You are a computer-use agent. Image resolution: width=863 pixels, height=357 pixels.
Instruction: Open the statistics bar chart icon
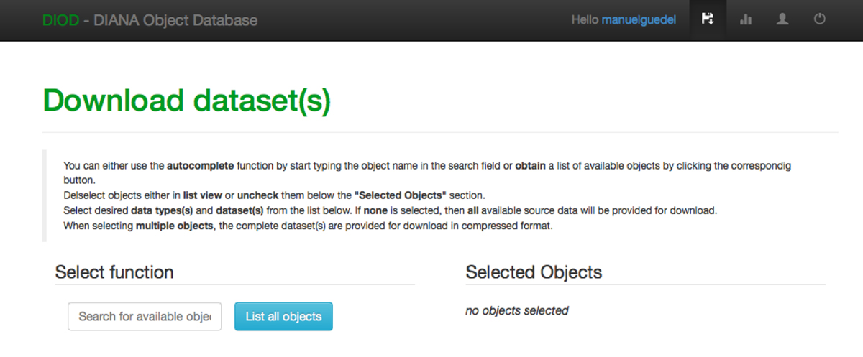click(745, 20)
